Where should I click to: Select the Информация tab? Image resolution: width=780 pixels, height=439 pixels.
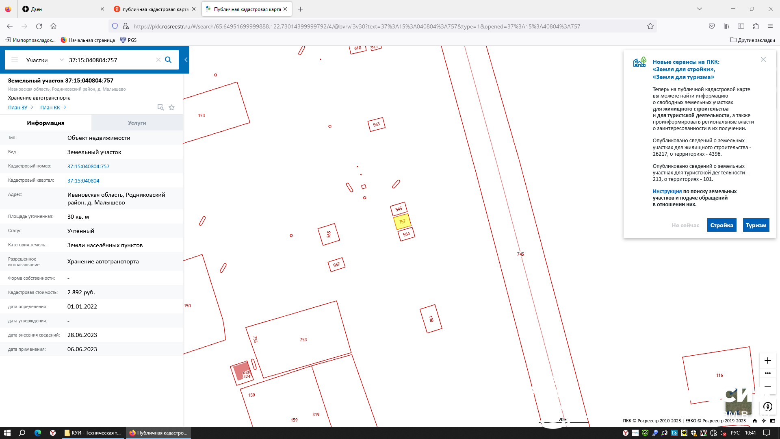(x=45, y=123)
